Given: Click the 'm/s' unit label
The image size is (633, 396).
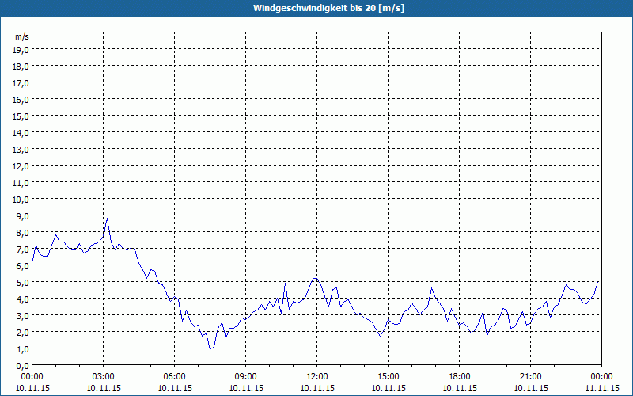Looking at the screenshot, I should point(22,36).
